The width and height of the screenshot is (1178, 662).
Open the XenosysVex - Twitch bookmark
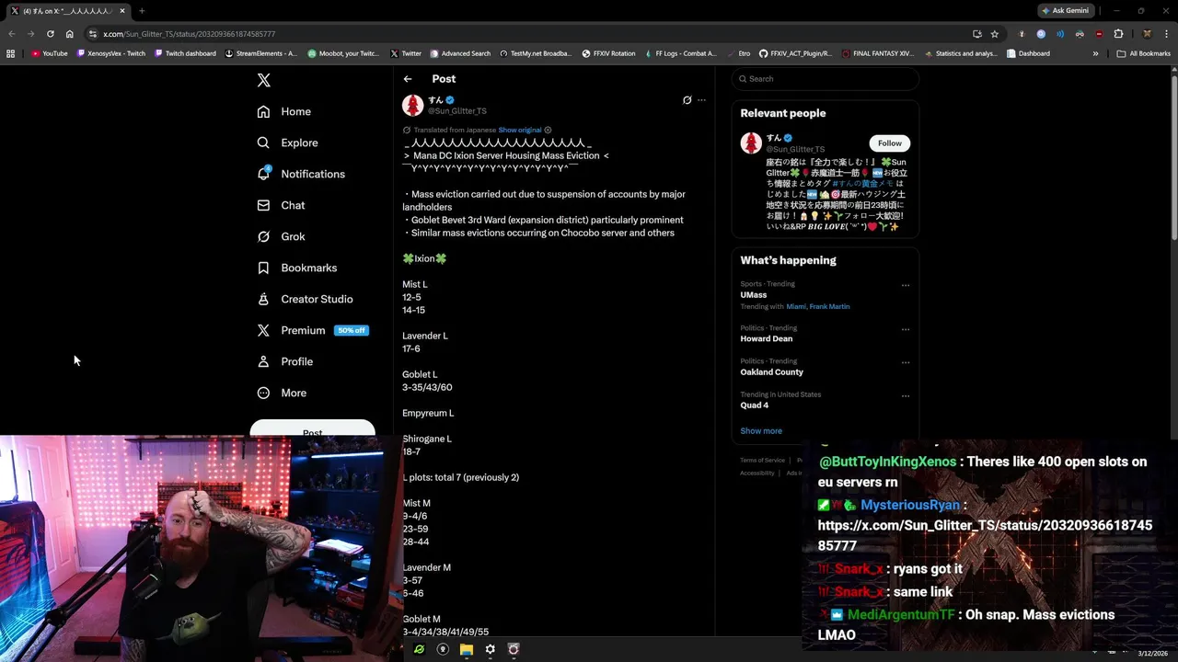pyautogui.click(x=111, y=53)
